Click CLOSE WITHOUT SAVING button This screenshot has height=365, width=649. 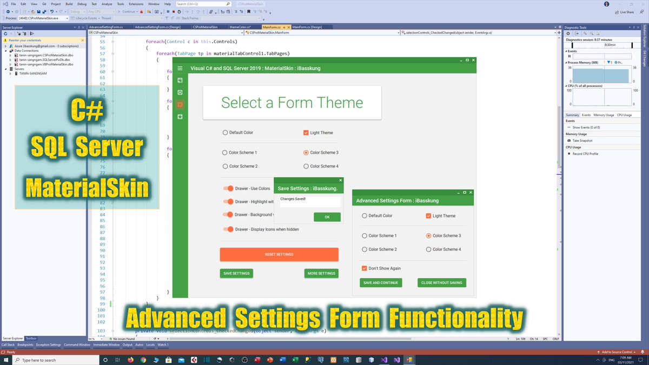click(442, 282)
